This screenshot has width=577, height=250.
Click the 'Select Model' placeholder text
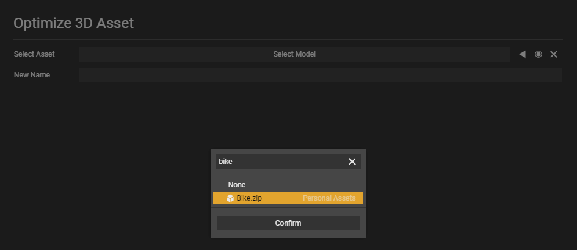[x=294, y=54]
